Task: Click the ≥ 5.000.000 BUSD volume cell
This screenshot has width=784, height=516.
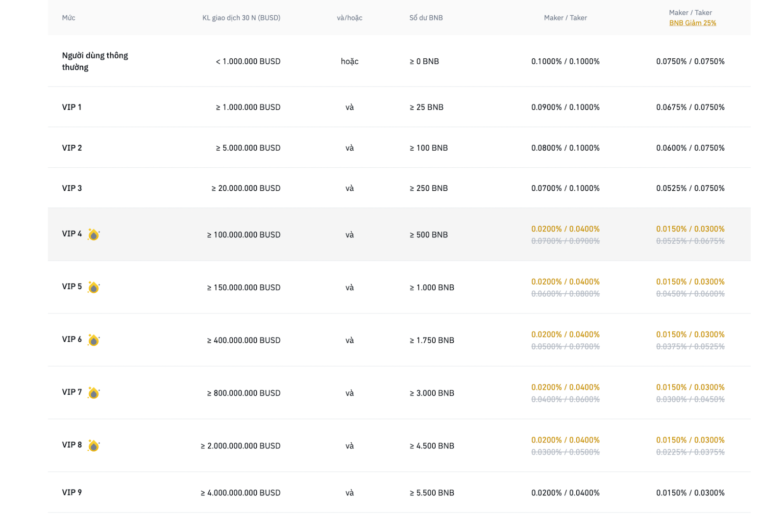Action: (x=248, y=148)
